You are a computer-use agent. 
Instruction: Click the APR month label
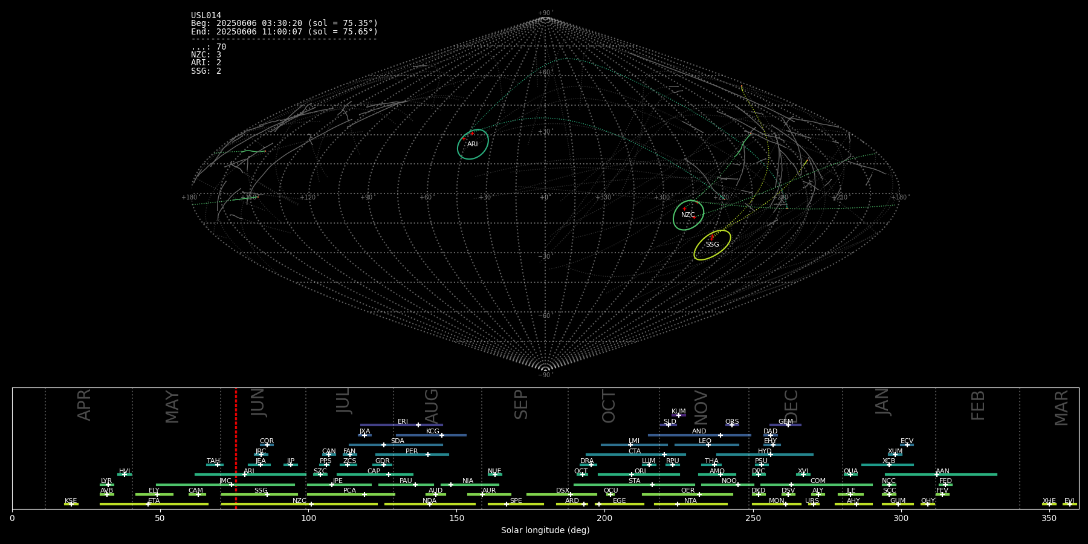click(x=85, y=405)
